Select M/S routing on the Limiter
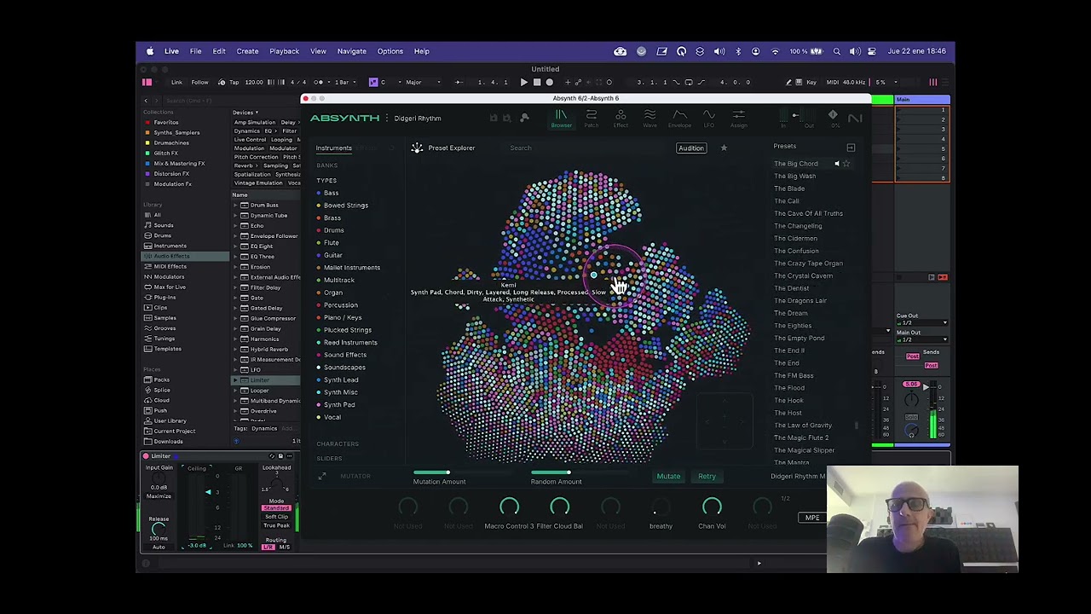This screenshot has width=1091, height=614. [x=284, y=547]
